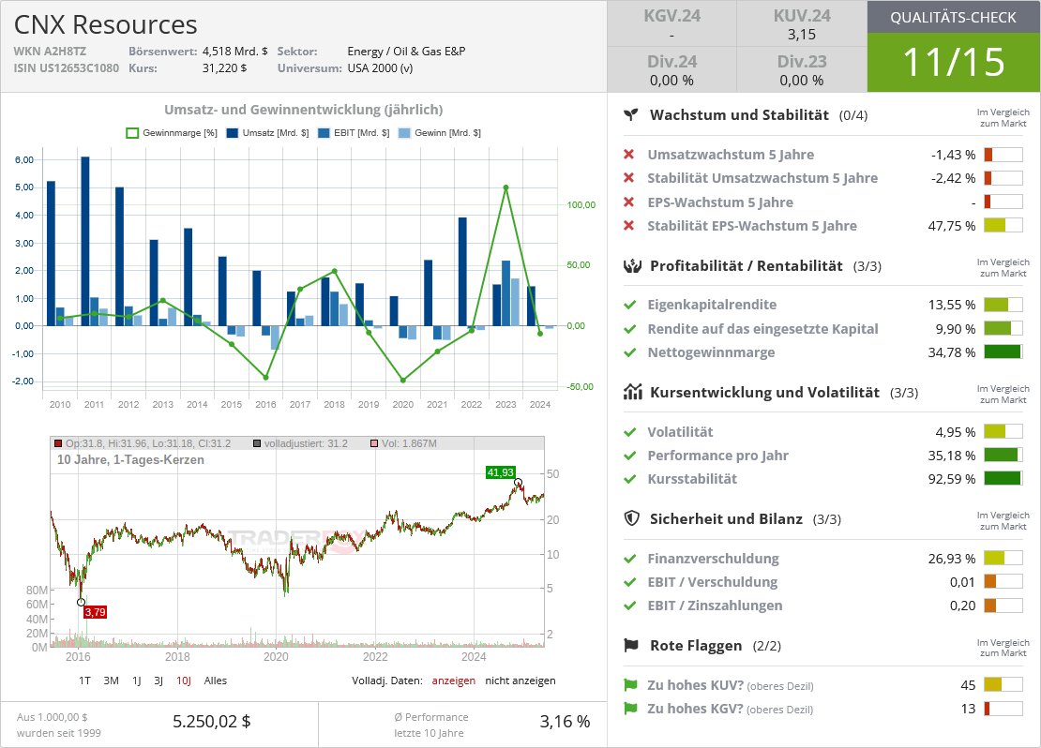This screenshot has width=1041, height=748.
Task: Click anzeigen for volladjustierte Daten
Action: click(454, 681)
